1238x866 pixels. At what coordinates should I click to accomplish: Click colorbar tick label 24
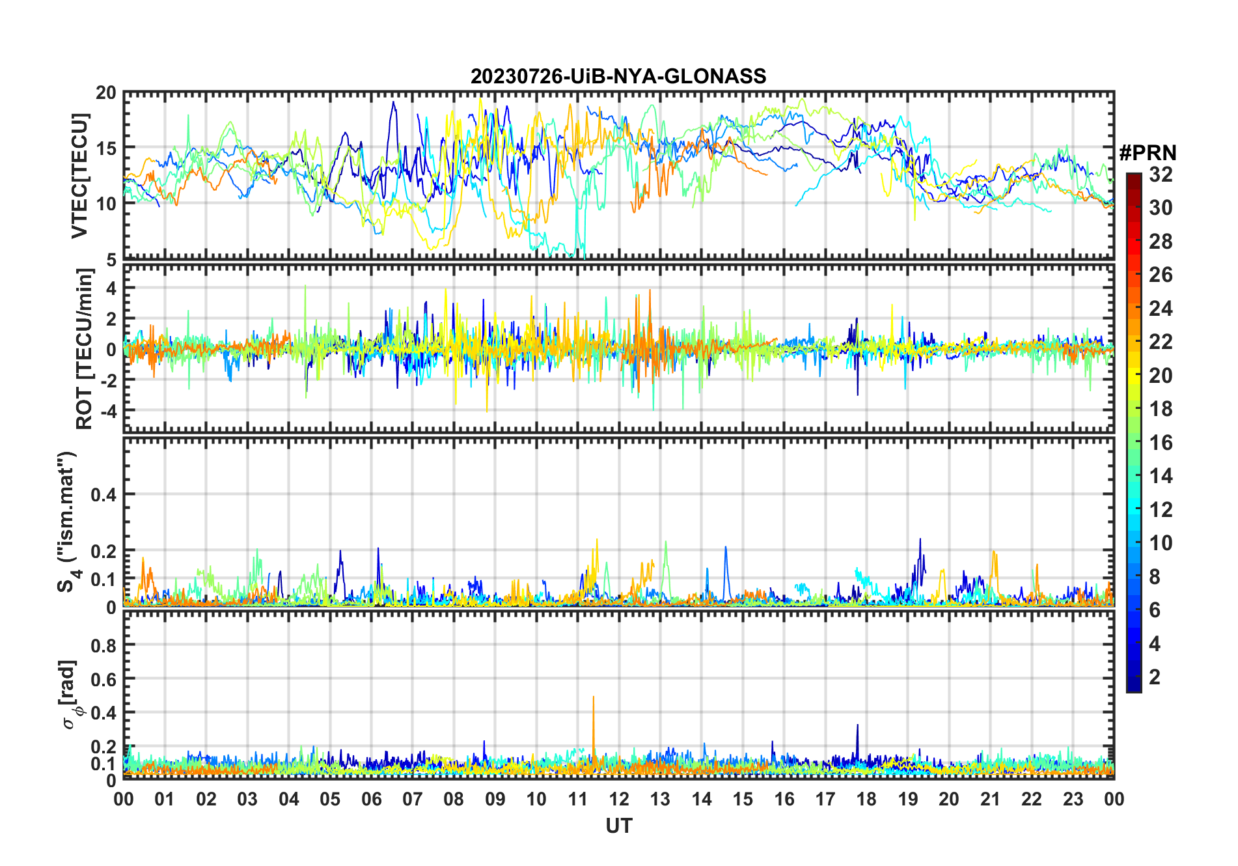tap(1161, 308)
